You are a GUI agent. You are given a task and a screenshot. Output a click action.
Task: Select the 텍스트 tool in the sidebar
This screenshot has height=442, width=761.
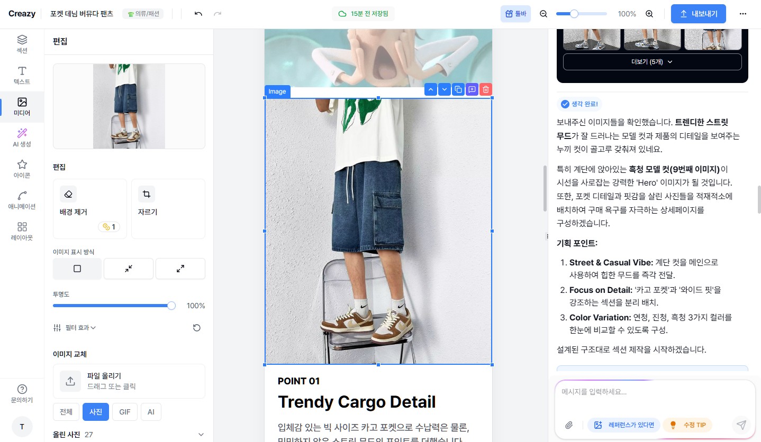[22, 75]
